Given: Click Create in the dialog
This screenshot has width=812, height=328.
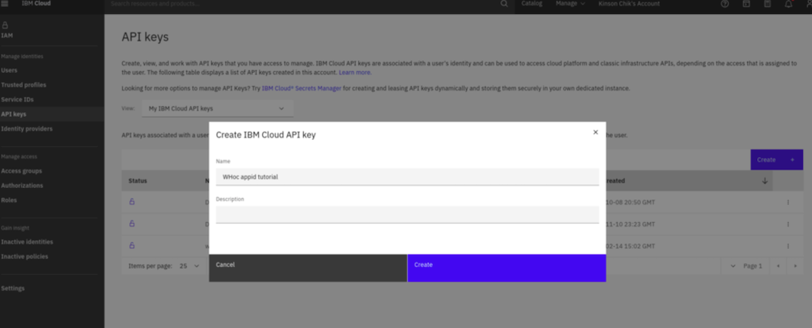Looking at the screenshot, I should (507, 268).
